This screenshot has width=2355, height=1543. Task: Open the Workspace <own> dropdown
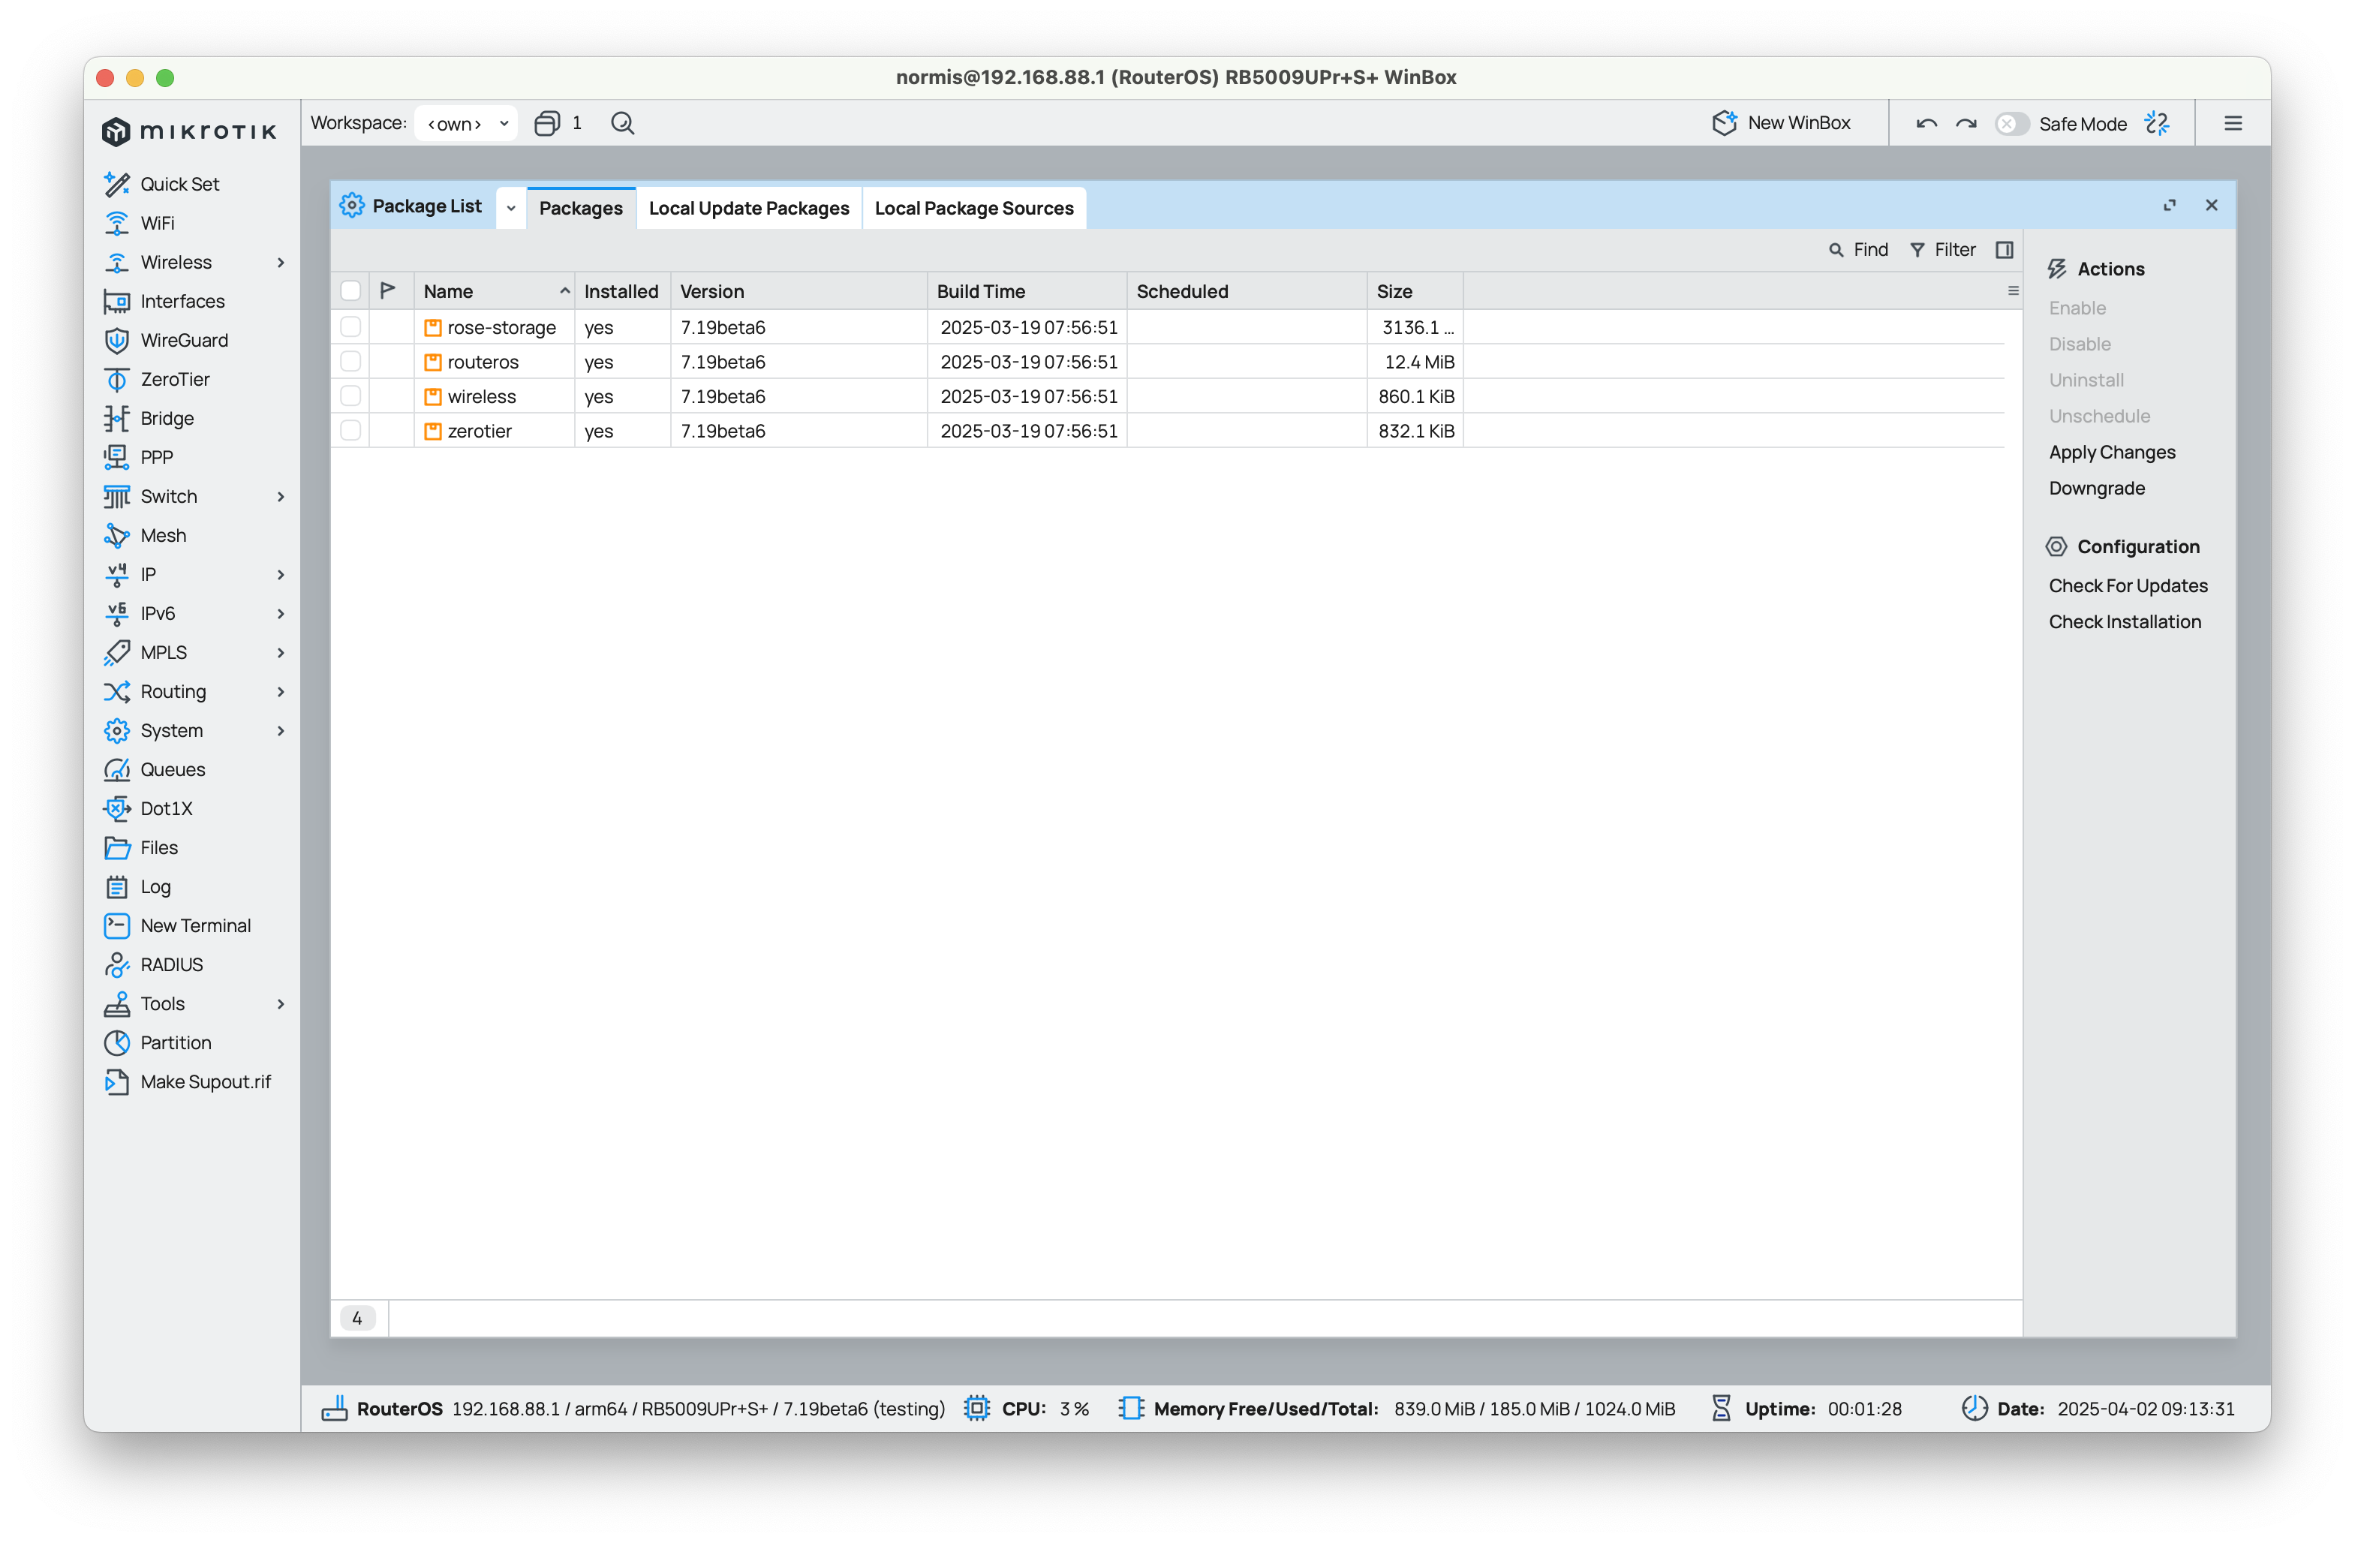tap(465, 123)
